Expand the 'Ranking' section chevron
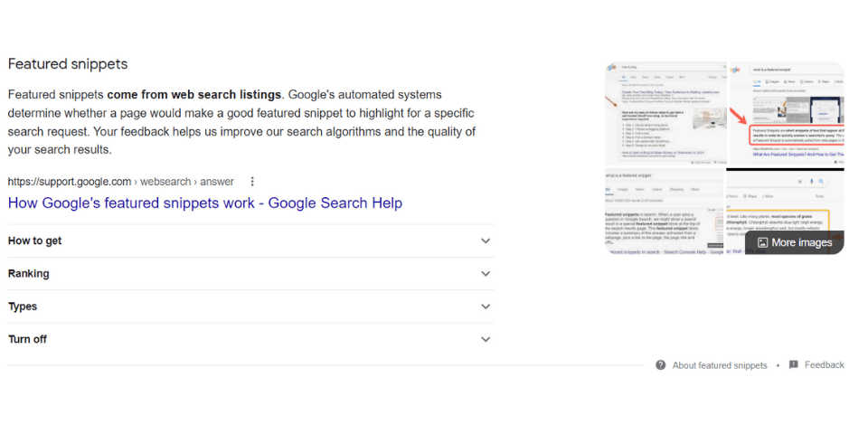 pyautogui.click(x=486, y=273)
